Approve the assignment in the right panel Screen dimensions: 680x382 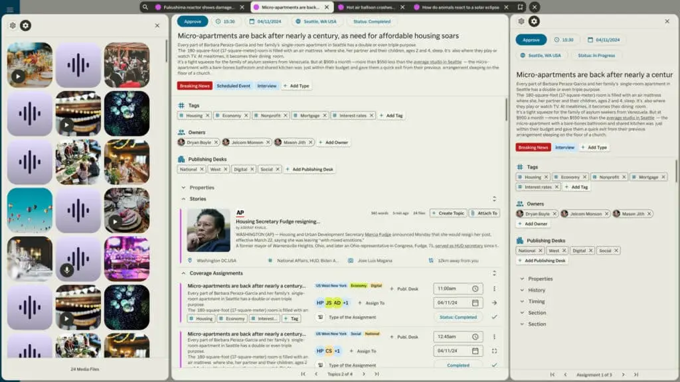click(x=531, y=40)
